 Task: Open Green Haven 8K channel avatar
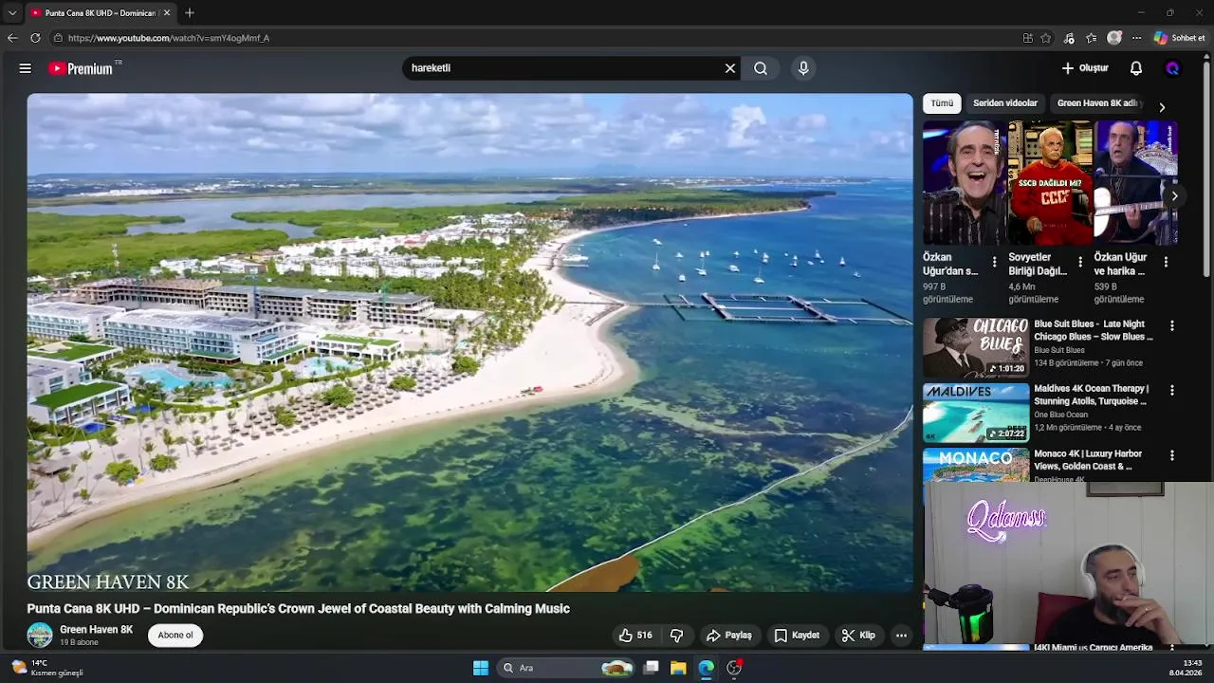[x=40, y=636]
